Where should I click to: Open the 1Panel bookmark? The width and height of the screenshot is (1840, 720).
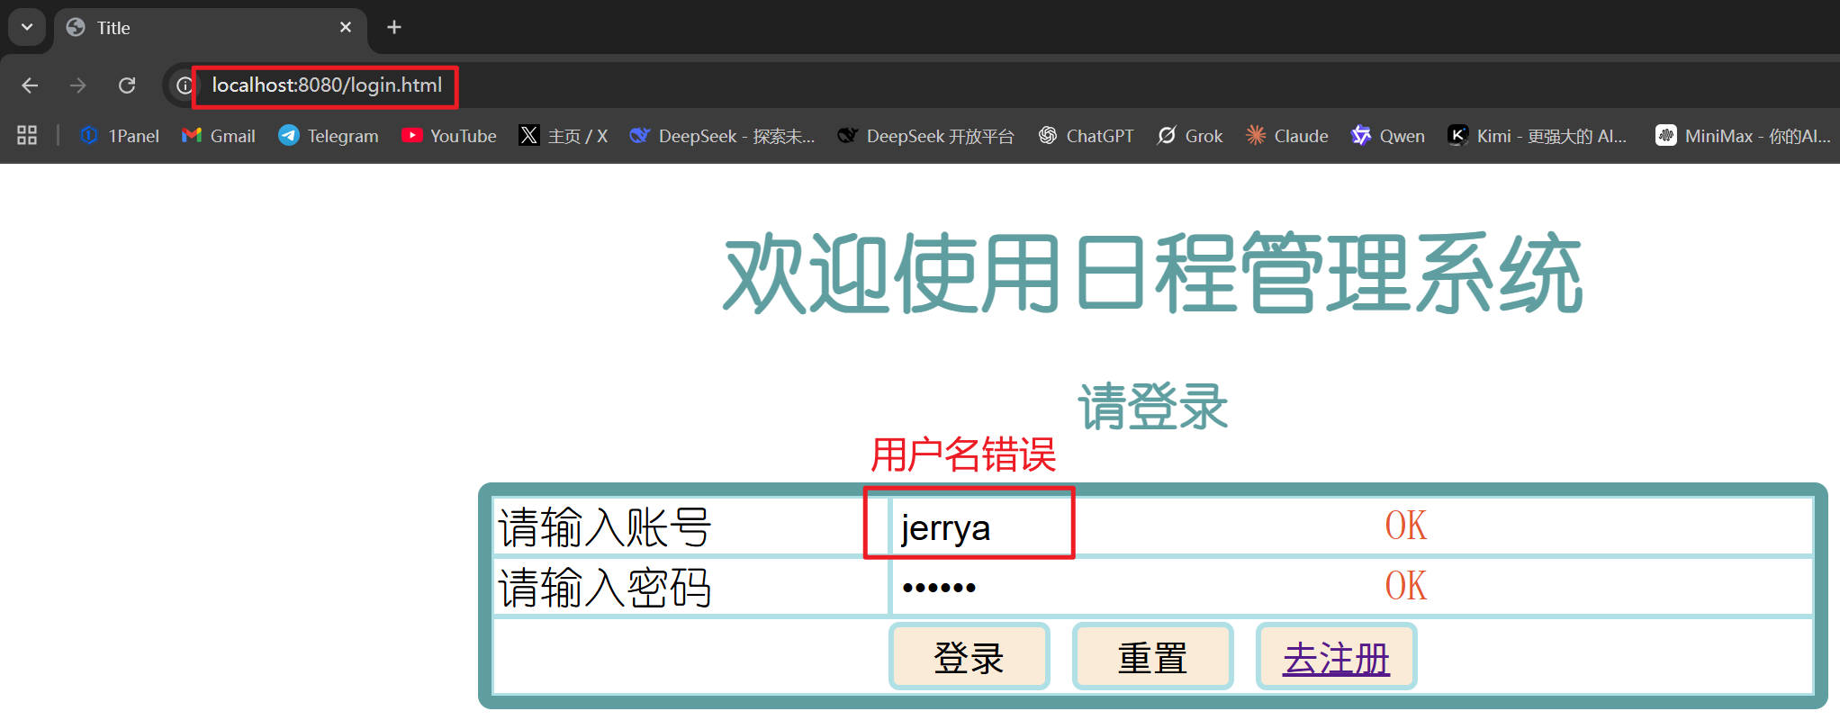tap(120, 136)
